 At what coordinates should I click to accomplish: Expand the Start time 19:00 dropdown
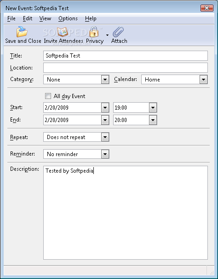pos(153,107)
